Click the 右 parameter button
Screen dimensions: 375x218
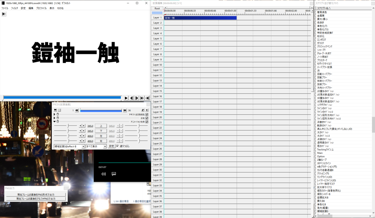[x=101, y=141]
